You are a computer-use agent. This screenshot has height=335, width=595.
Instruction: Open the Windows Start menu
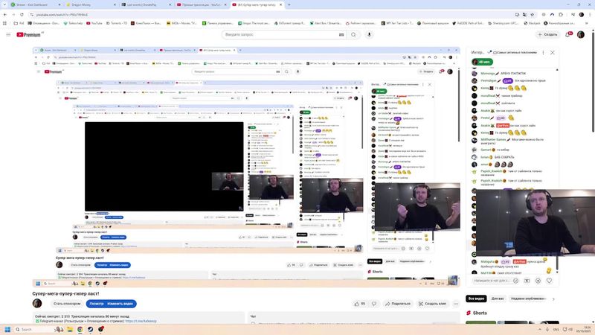(8, 329)
